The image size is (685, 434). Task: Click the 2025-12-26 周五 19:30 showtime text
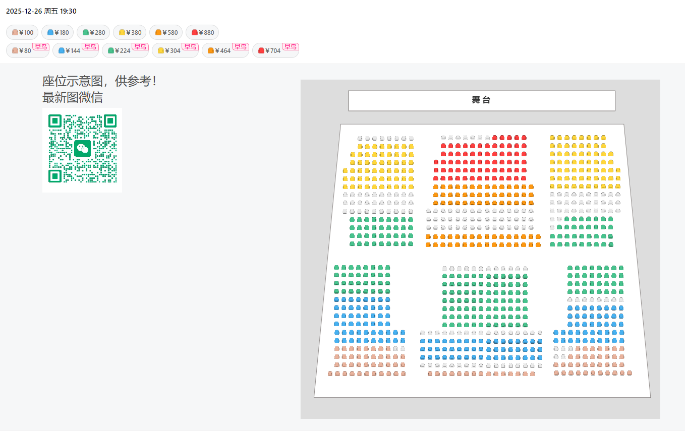click(x=41, y=11)
